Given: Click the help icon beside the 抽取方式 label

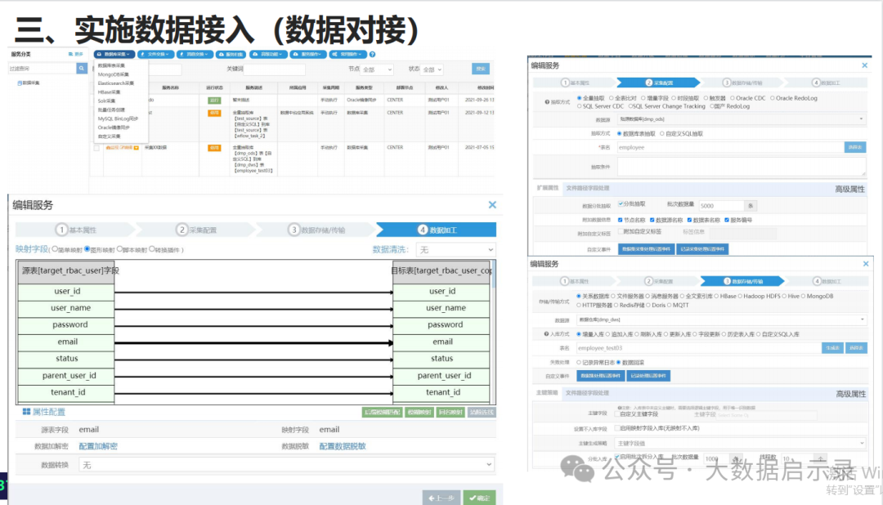Looking at the screenshot, I should point(547,102).
